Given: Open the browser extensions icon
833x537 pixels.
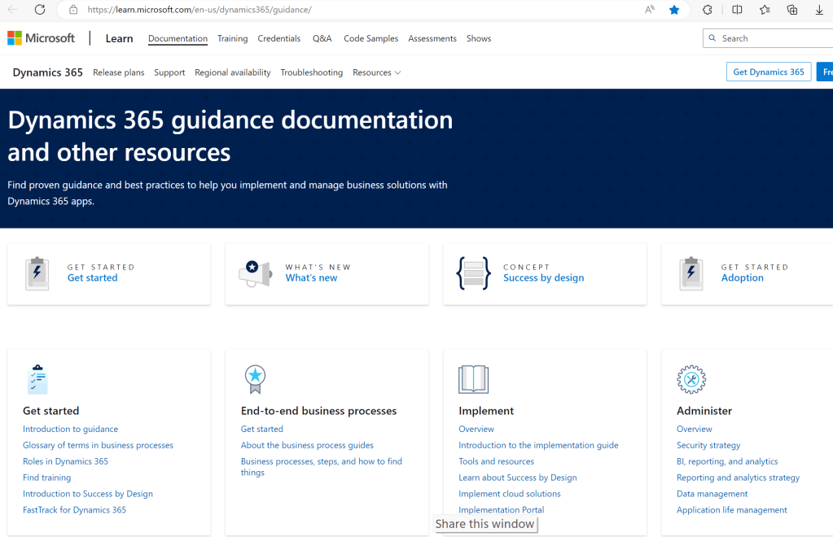Looking at the screenshot, I should (x=707, y=10).
